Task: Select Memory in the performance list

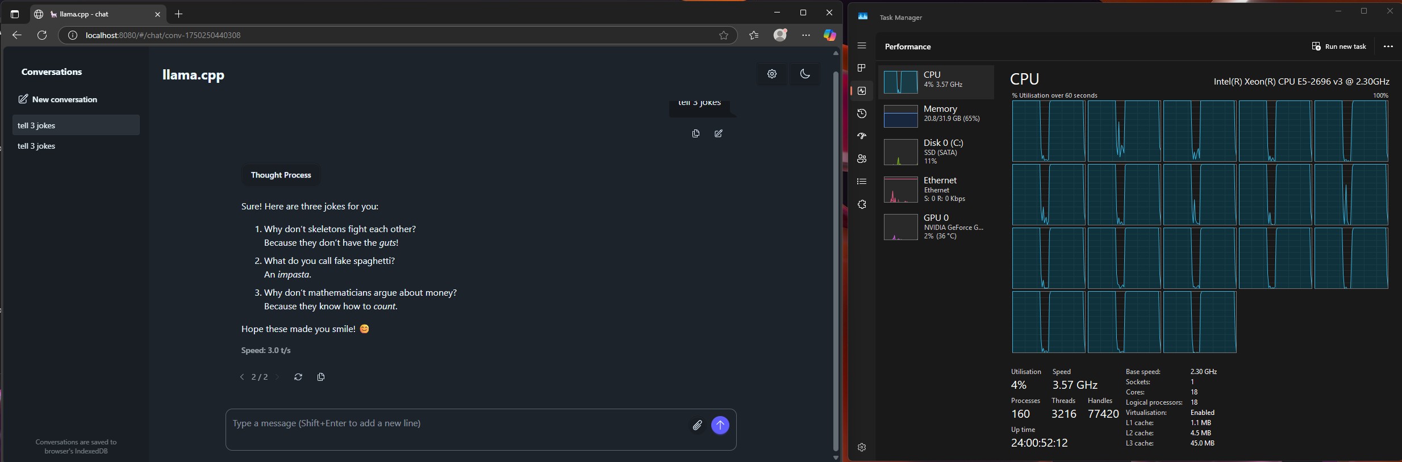Action: coord(936,116)
